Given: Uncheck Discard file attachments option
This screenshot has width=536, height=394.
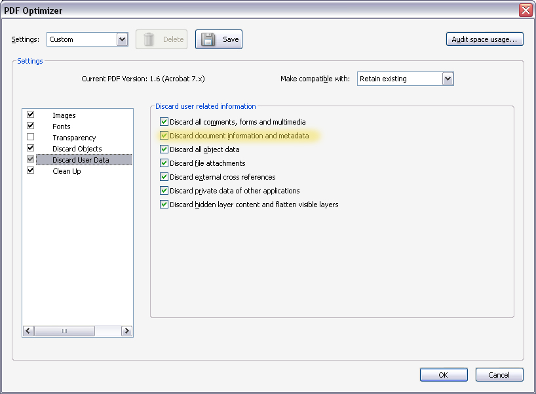Looking at the screenshot, I should point(164,163).
